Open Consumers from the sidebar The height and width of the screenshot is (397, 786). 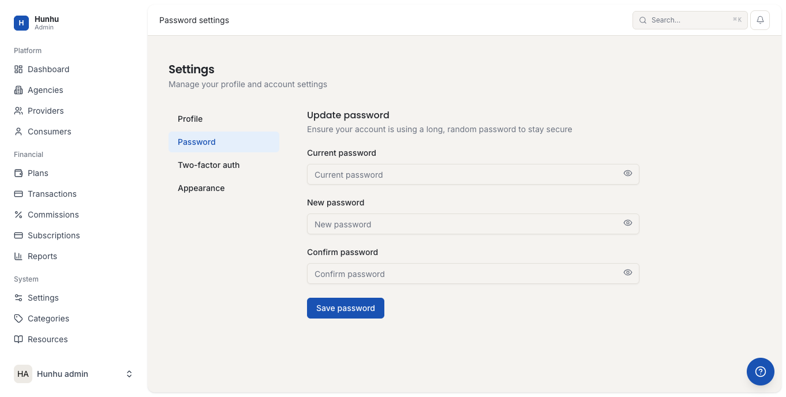tap(74, 132)
